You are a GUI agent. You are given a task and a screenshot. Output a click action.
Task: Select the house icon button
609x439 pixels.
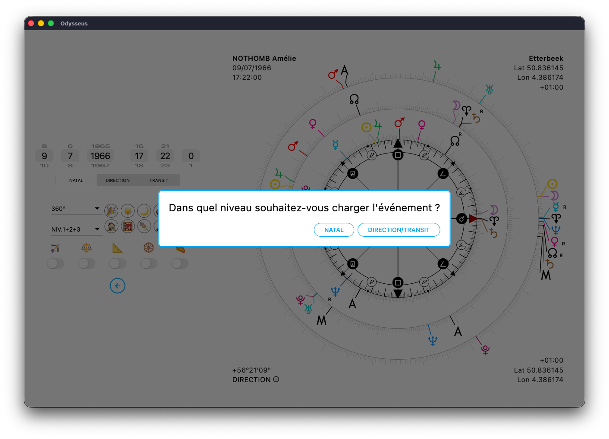coord(111,226)
